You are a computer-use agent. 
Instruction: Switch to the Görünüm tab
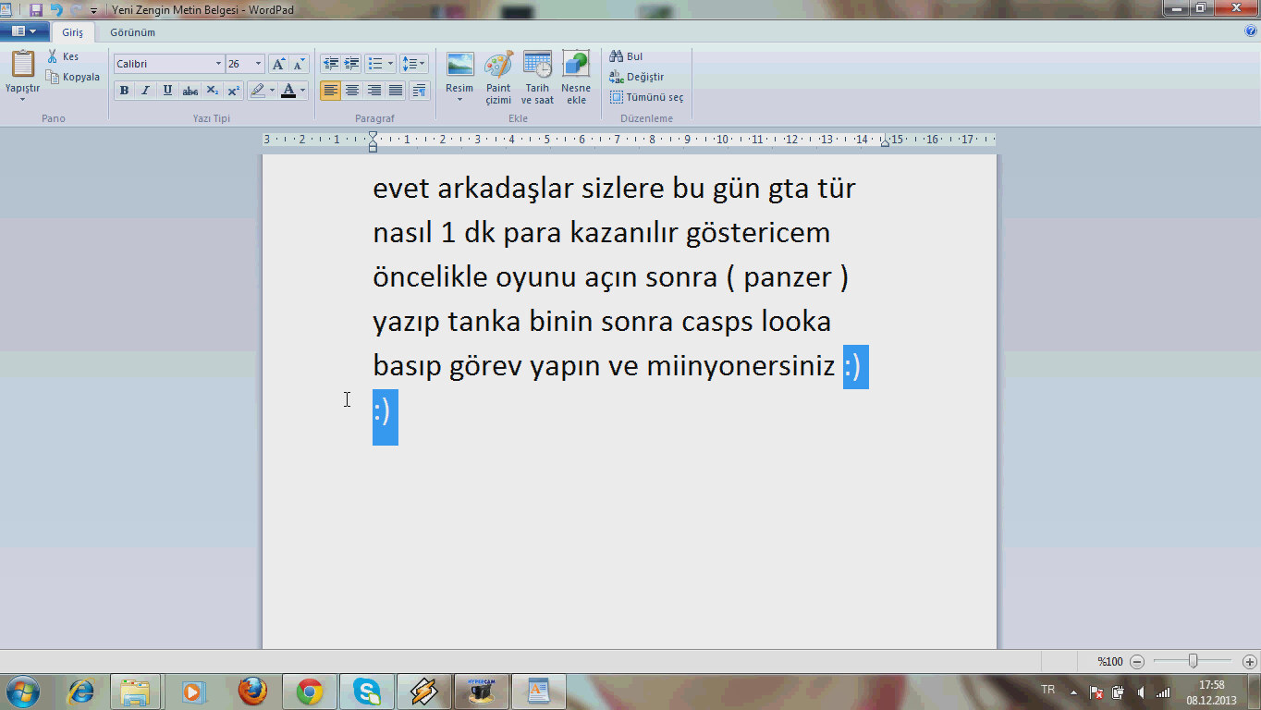(x=132, y=31)
